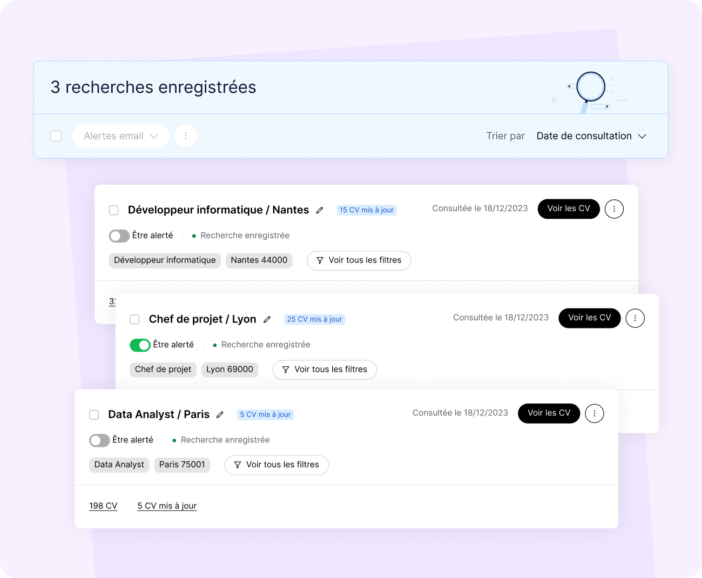Edit the Développeur informatique / Nantes search name

320,210
